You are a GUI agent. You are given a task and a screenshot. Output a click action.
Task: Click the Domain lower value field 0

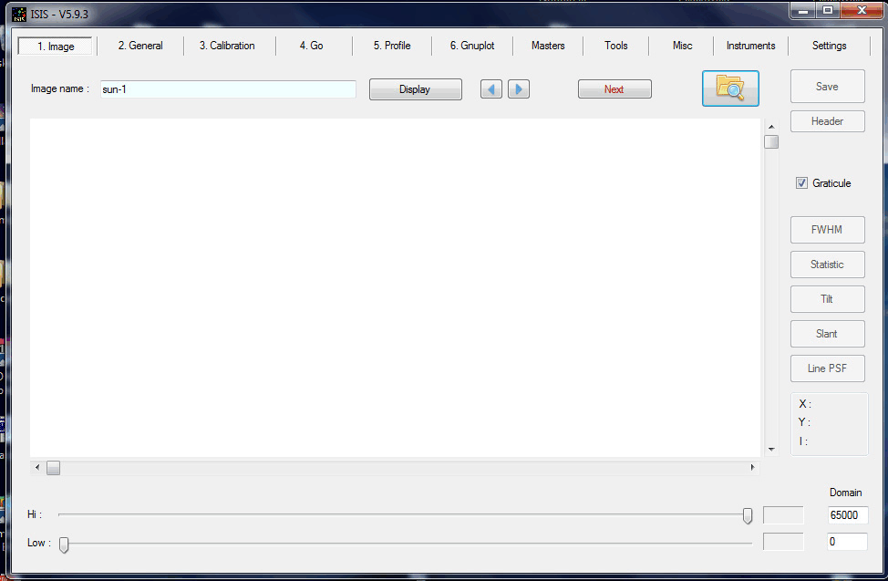pyautogui.click(x=847, y=541)
